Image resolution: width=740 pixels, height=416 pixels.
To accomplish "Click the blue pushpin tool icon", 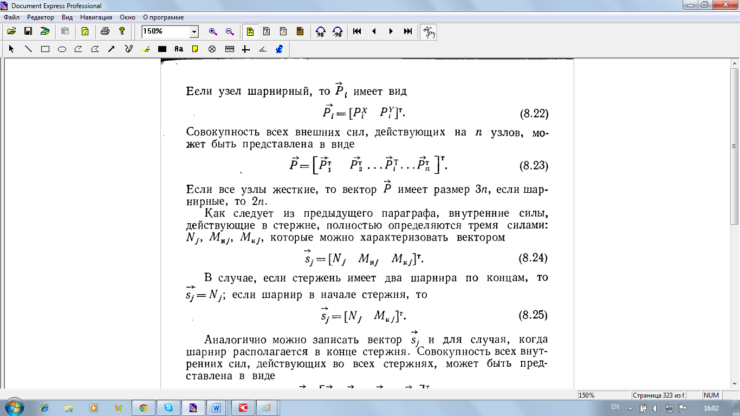I will 279,49.
